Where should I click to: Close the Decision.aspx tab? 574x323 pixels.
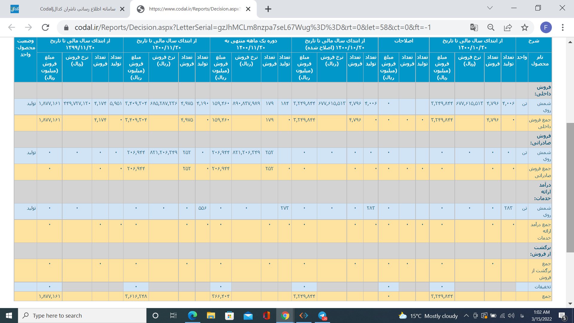[x=248, y=9]
